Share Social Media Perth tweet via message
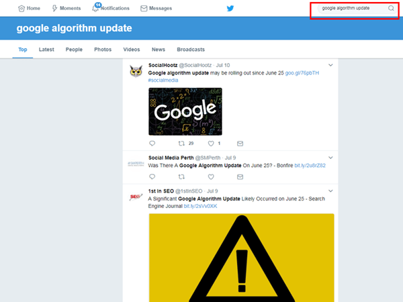 tap(240, 177)
